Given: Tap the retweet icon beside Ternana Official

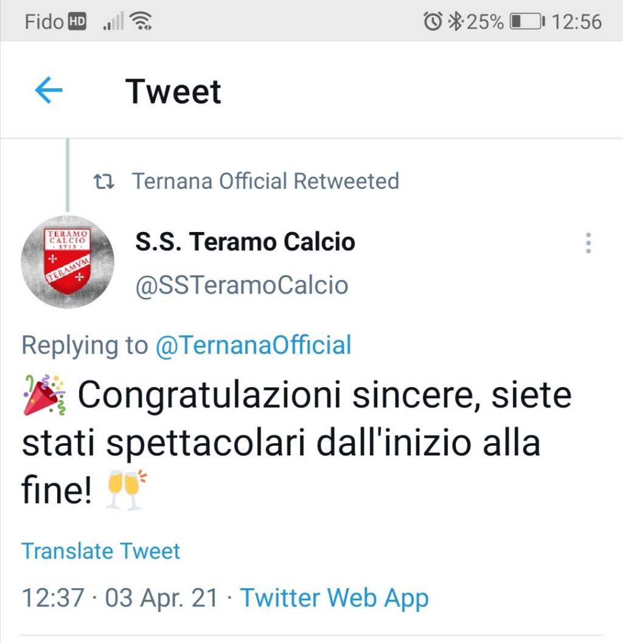Looking at the screenshot, I should click(103, 181).
